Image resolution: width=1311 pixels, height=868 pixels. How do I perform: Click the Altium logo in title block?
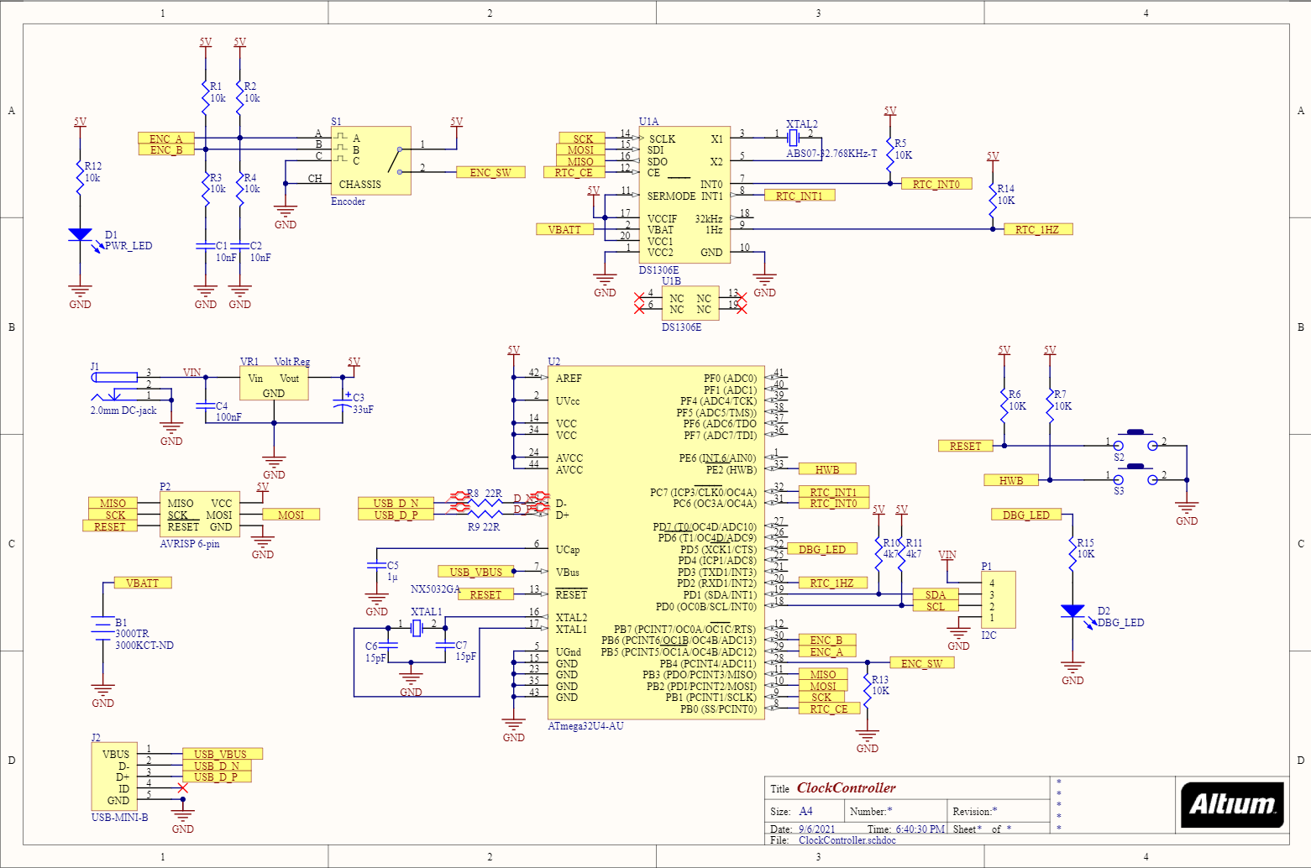[1232, 804]
